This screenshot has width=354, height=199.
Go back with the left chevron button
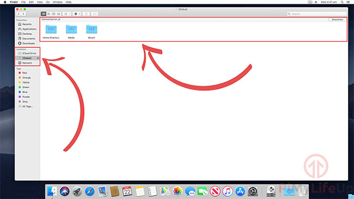click(x=19, y=14)
